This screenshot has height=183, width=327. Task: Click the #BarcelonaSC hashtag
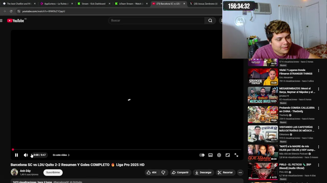click(61, 182)
